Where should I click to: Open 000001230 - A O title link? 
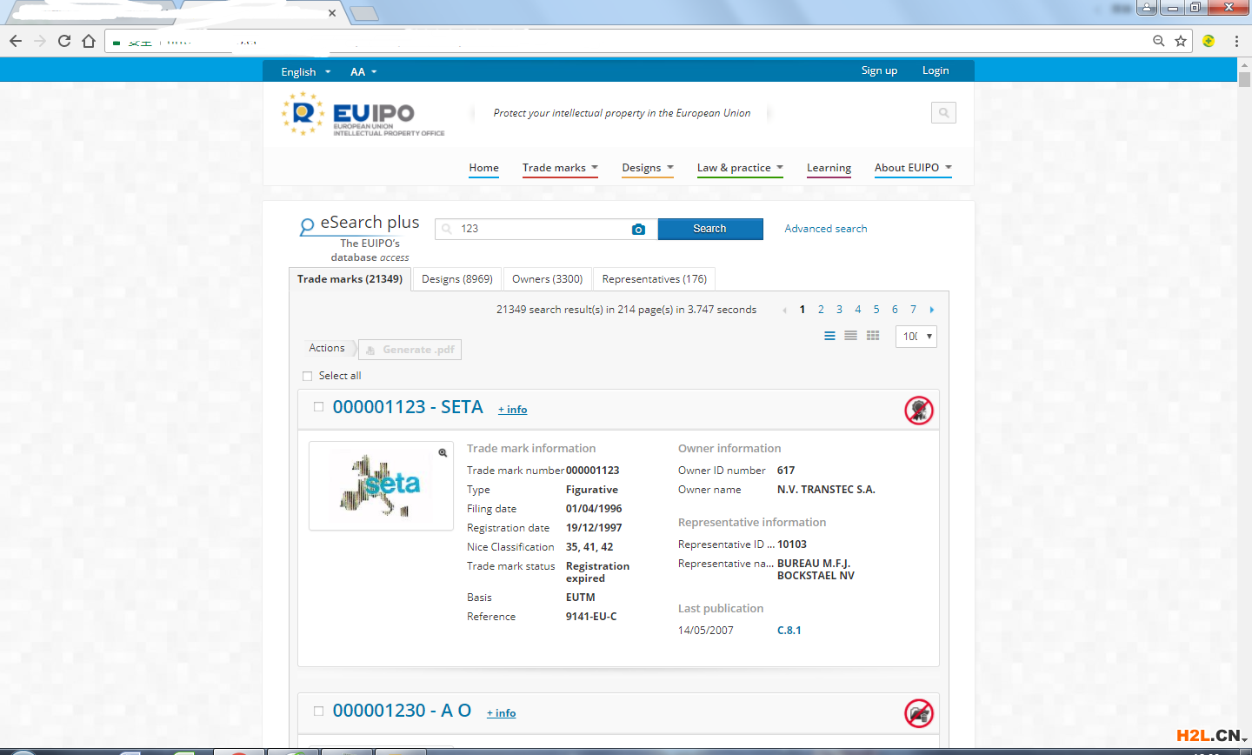pyautogui.click(x=402, y=711)
